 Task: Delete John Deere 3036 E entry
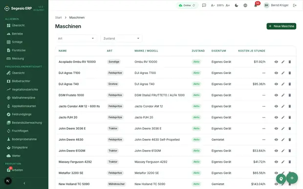(290, 129)
